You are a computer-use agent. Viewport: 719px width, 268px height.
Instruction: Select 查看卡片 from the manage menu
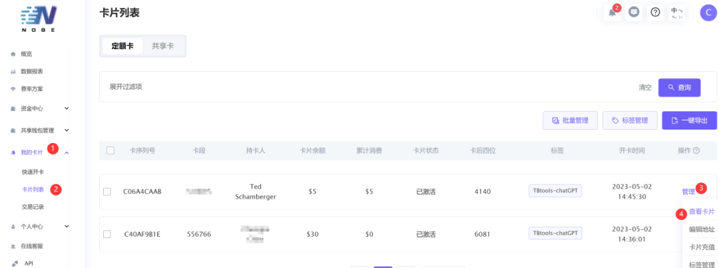(x=702, y=211)
